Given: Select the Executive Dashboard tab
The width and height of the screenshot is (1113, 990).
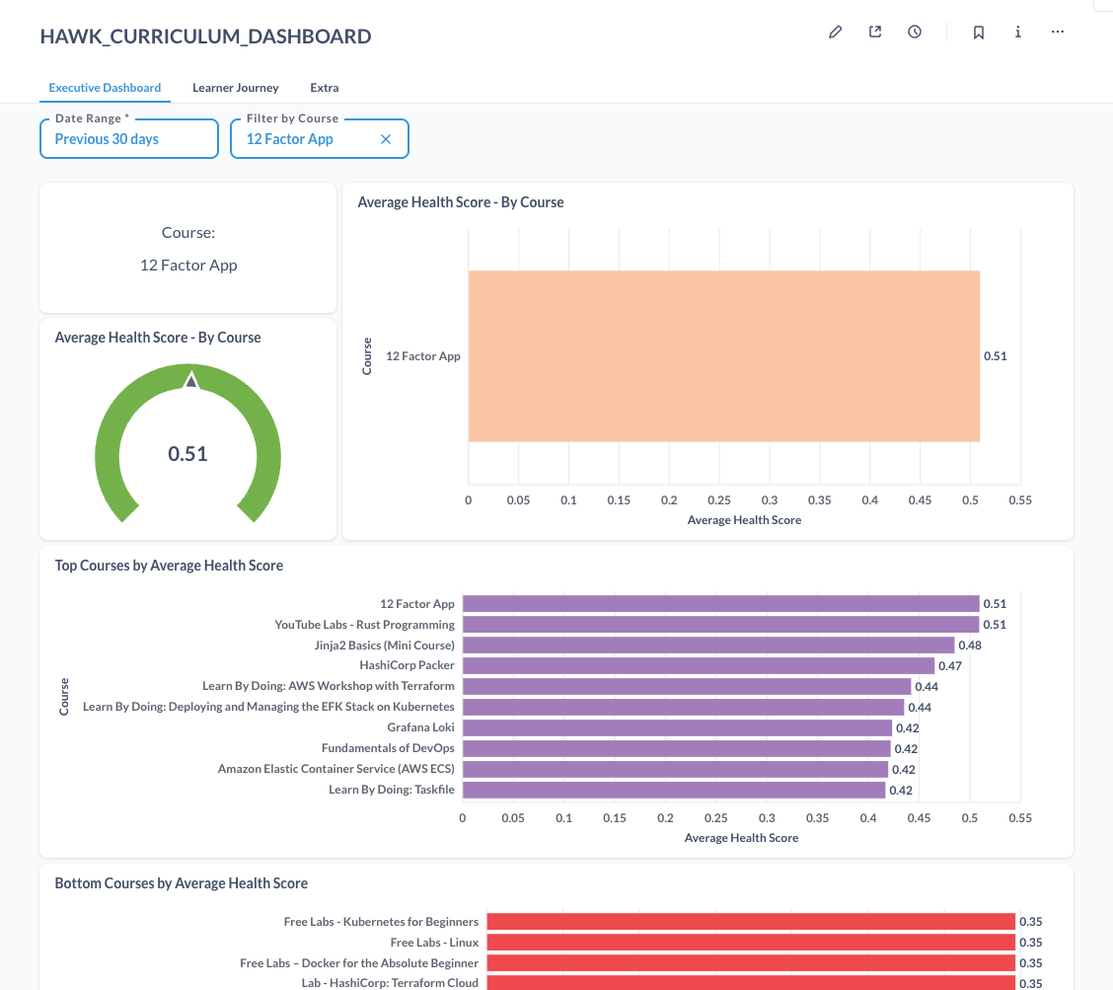Looking at the screenshot, I should click(x=105, y=88).
